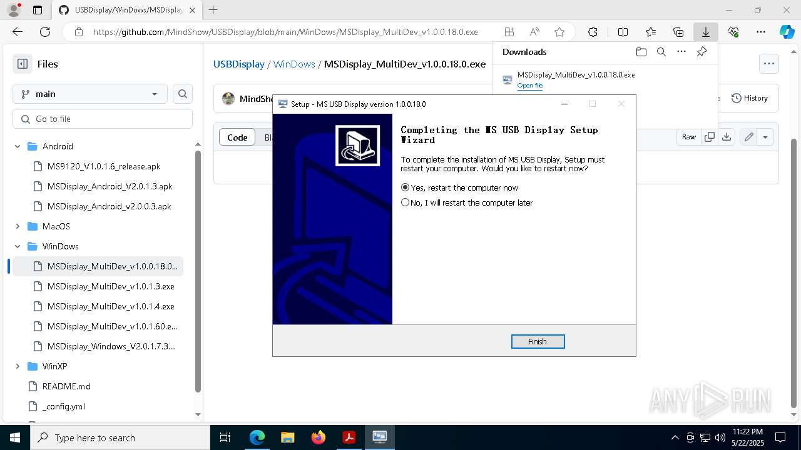Open the main branch dropdown
This screenshot has width=801, height=450.
[x=90, y=94]
